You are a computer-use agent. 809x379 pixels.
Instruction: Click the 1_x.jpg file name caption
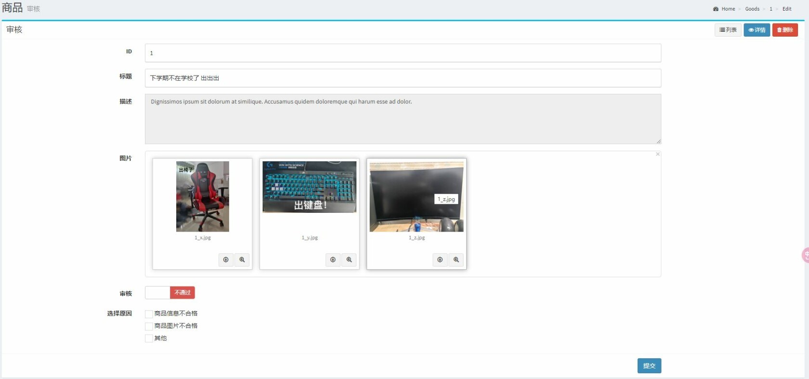pyautogui.click(x=203, y=237)
